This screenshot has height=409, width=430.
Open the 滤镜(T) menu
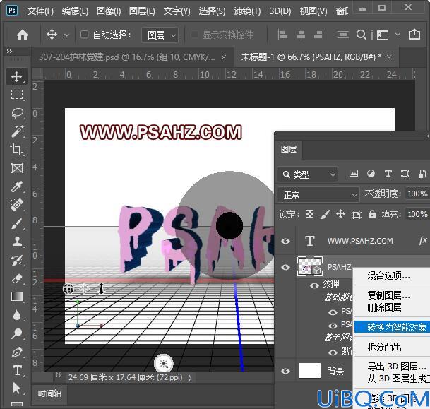tap(248, 11)
